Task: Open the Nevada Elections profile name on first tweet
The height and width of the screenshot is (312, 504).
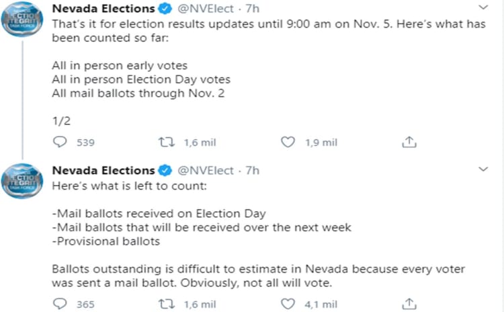Action: [x=103, y=8]
